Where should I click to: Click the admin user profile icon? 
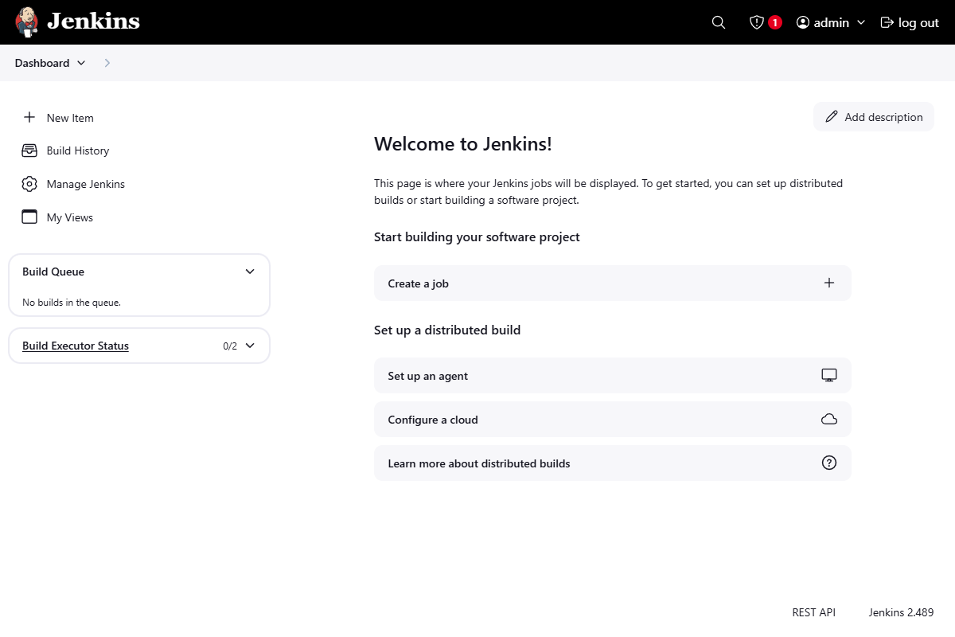[x=802, y=22]
